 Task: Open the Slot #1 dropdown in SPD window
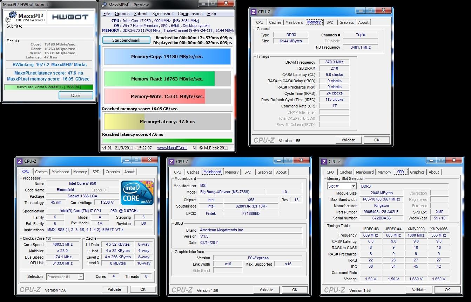click(353, 186)
